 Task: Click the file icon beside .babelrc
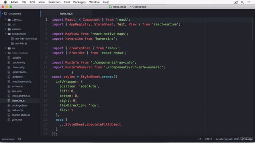pos(9,58)
